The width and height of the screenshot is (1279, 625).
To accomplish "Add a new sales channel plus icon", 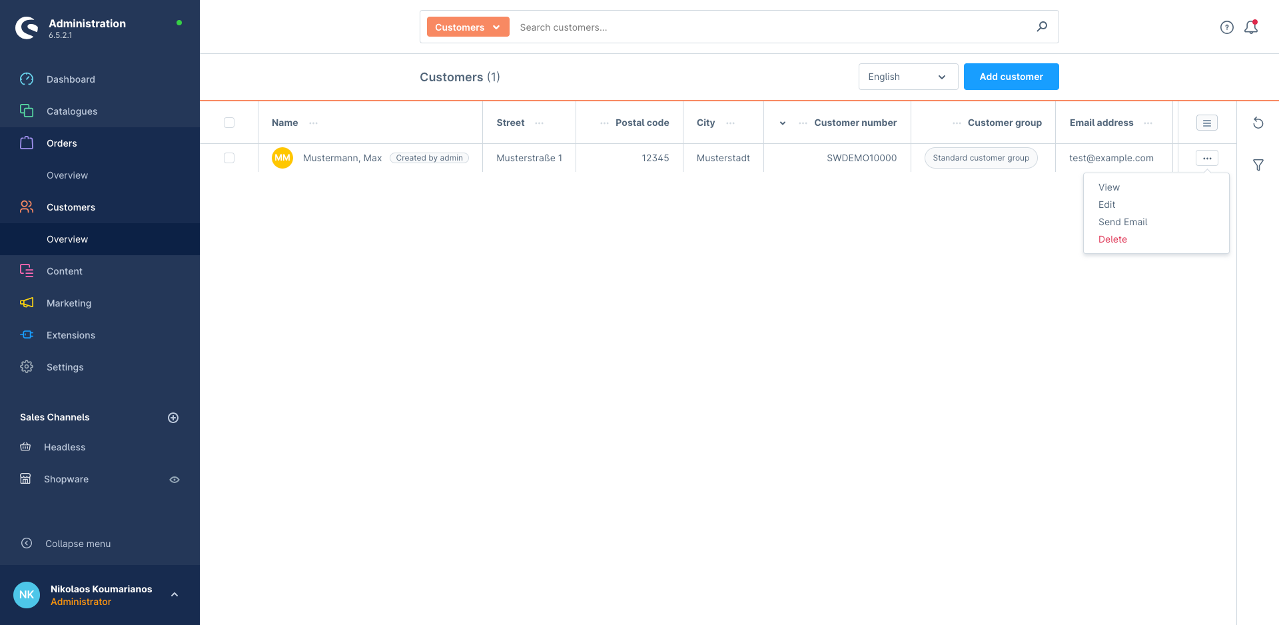I will [x=173, y=418].
